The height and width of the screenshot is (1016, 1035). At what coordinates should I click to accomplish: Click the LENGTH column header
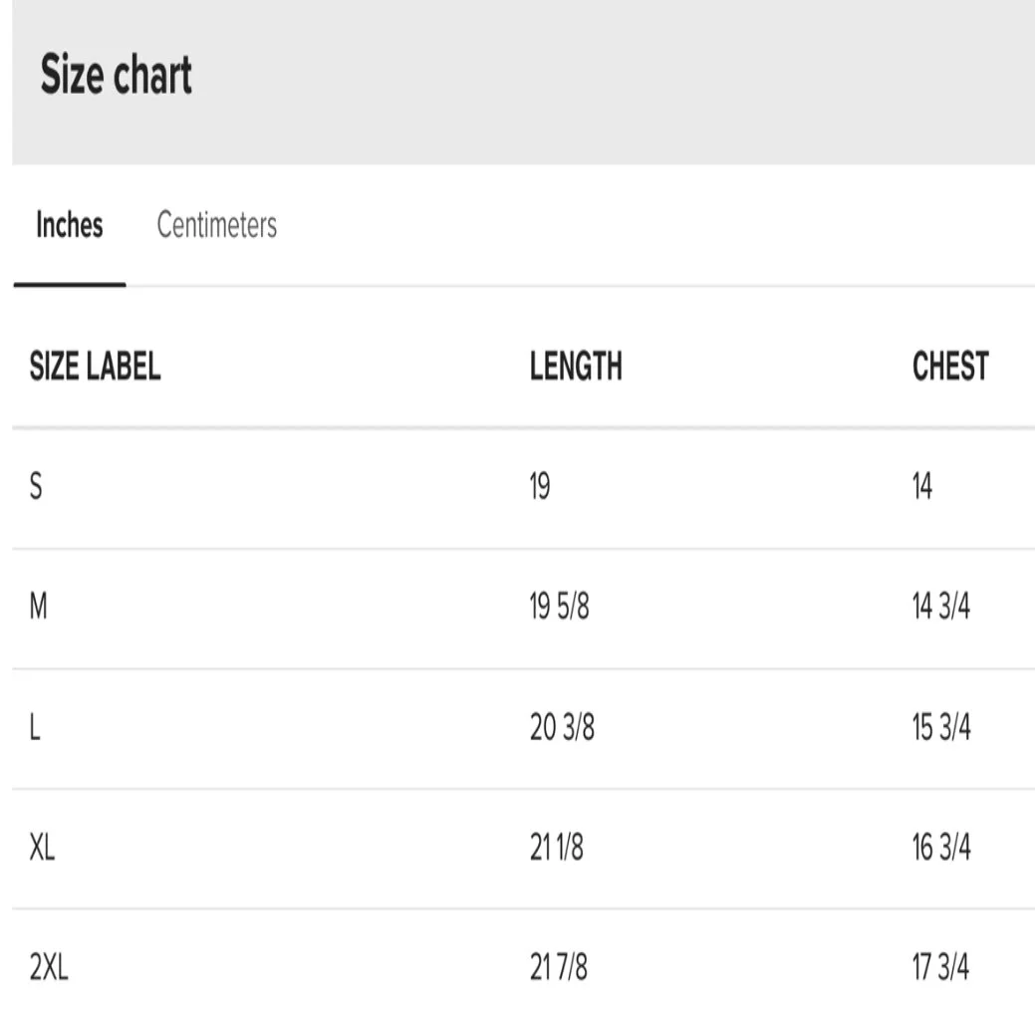point(576,367)
